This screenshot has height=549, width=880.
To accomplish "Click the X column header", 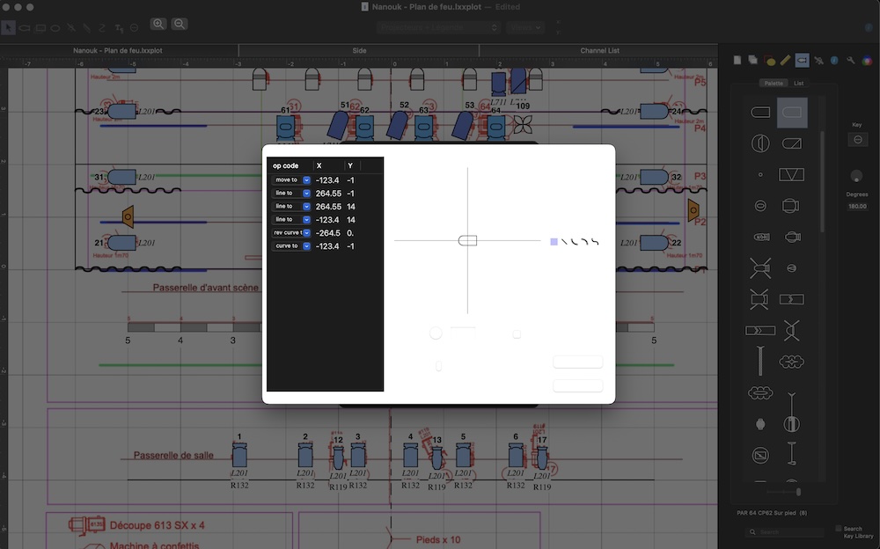I will [x=327, y=165].
